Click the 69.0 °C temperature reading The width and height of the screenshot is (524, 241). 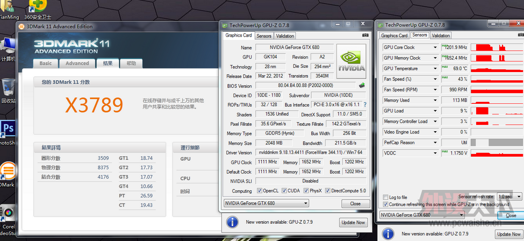454,68
